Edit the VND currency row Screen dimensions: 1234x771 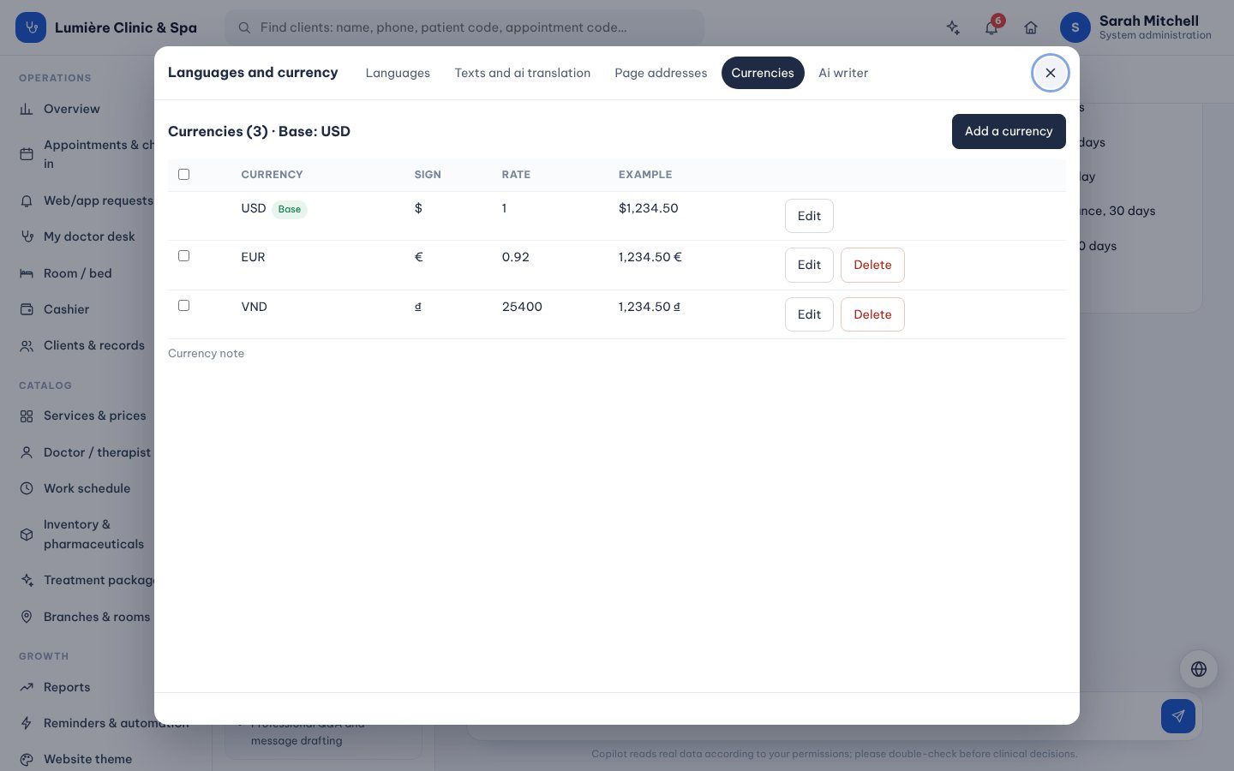point(809,314)
